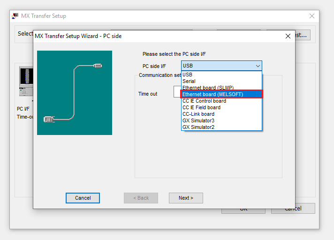Click Cancel in the wizard dialog
The width and height of the screenshot is (334, 240).
click(83, 198)
